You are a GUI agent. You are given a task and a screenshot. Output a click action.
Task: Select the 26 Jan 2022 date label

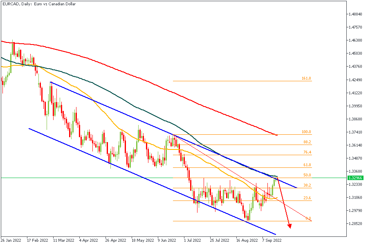pyautogui.click(x=11, y=241)
